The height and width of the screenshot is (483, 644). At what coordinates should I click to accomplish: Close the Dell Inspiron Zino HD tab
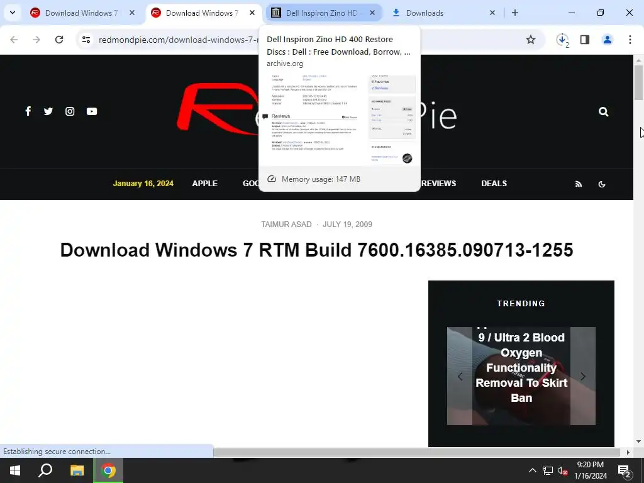(372, 13)
